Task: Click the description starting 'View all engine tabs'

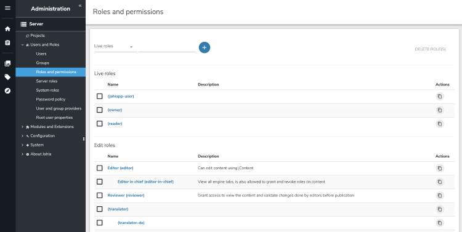Action: coord(261,182)
